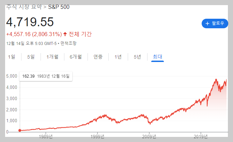Click the 5,000 y-axis label

(12, 76)
